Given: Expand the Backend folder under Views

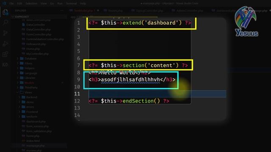Looking at the screenshot, I should point(32,97).
